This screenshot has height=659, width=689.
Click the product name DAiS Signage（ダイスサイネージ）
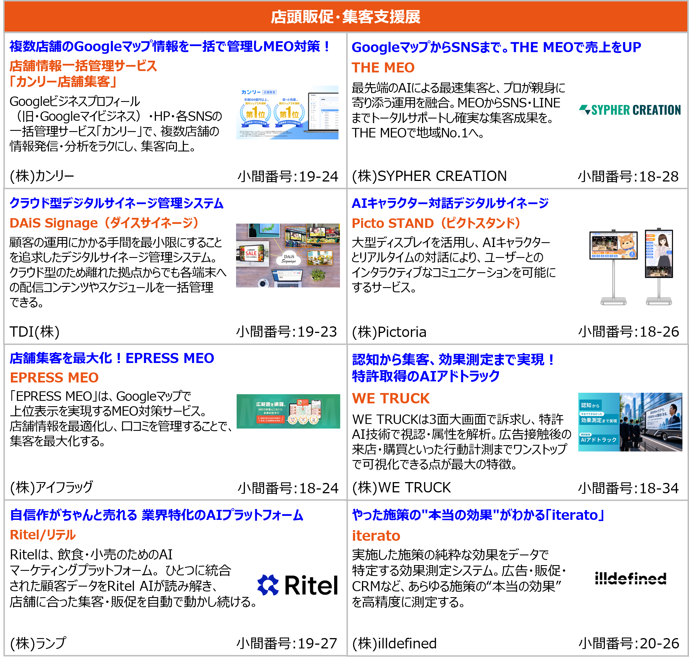tap(104, 223)
